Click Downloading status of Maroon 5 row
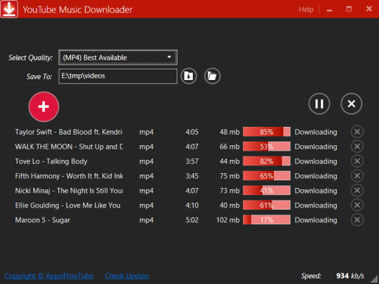Viewport: 379px width, 284px height. click(316, 220)
